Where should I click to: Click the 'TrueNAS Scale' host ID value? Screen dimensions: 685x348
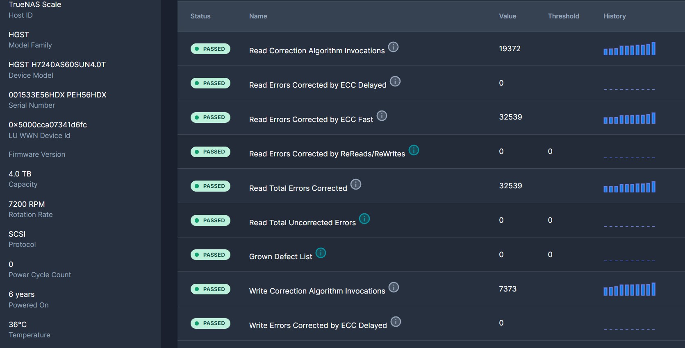coord(35,5)
